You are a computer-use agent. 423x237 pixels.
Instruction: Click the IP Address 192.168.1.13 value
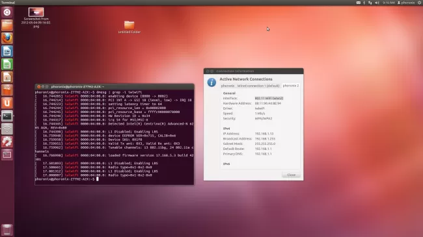point(264,134)
